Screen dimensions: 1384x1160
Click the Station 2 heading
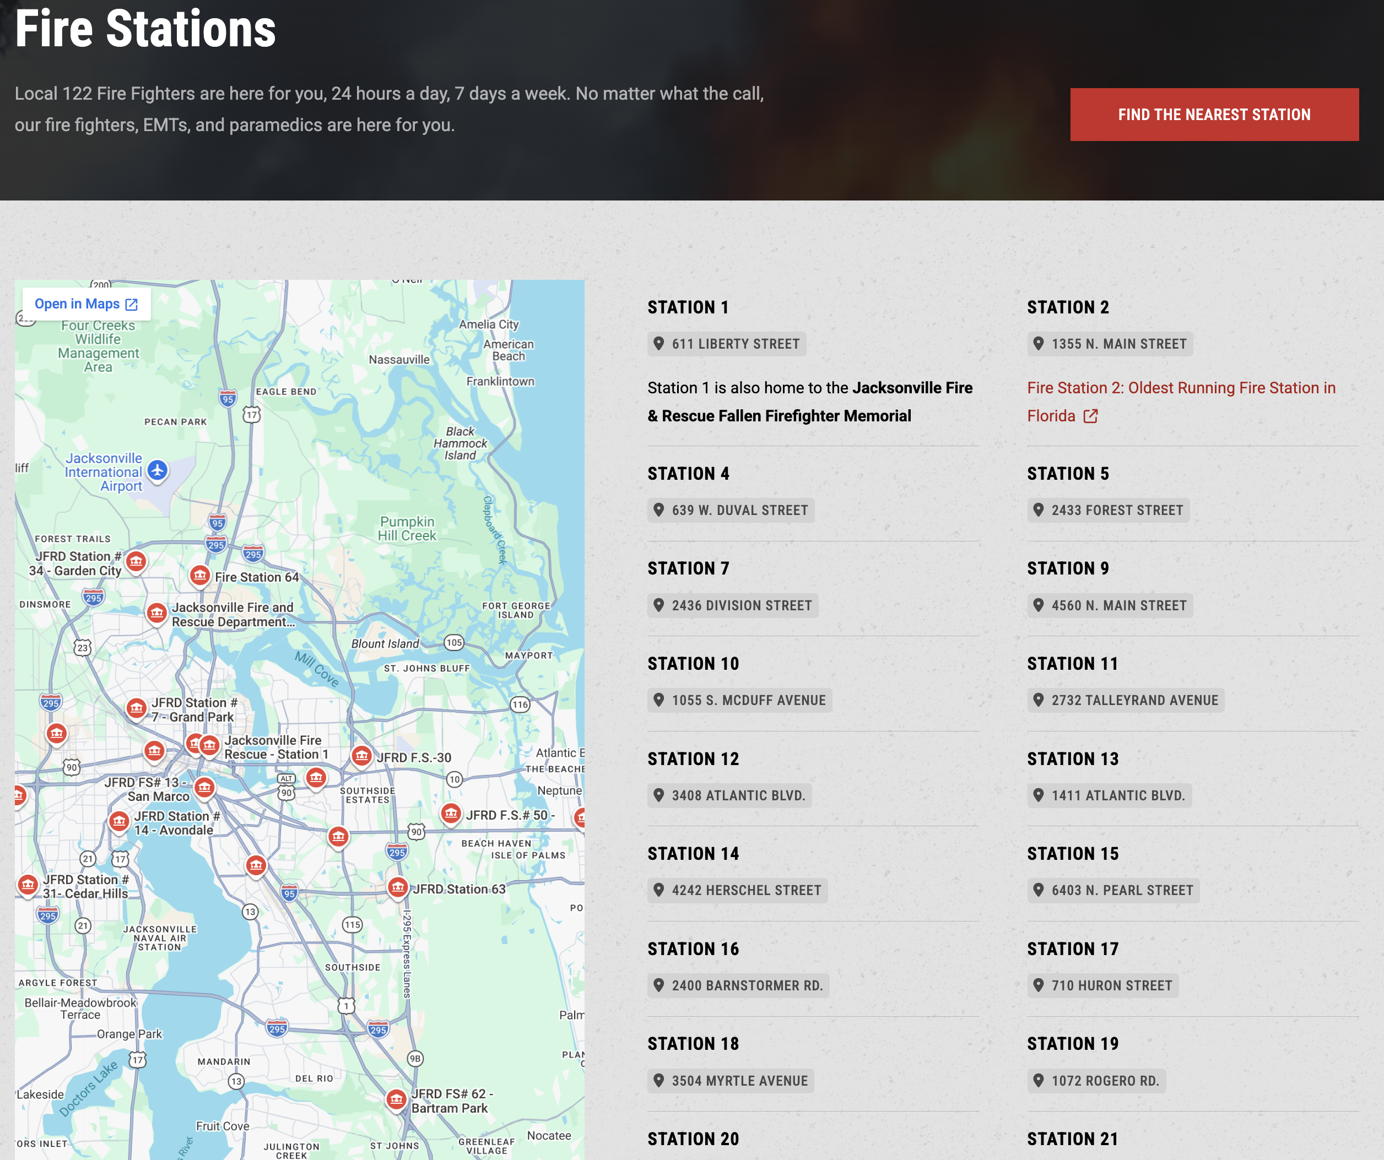tap(1068, 307)
